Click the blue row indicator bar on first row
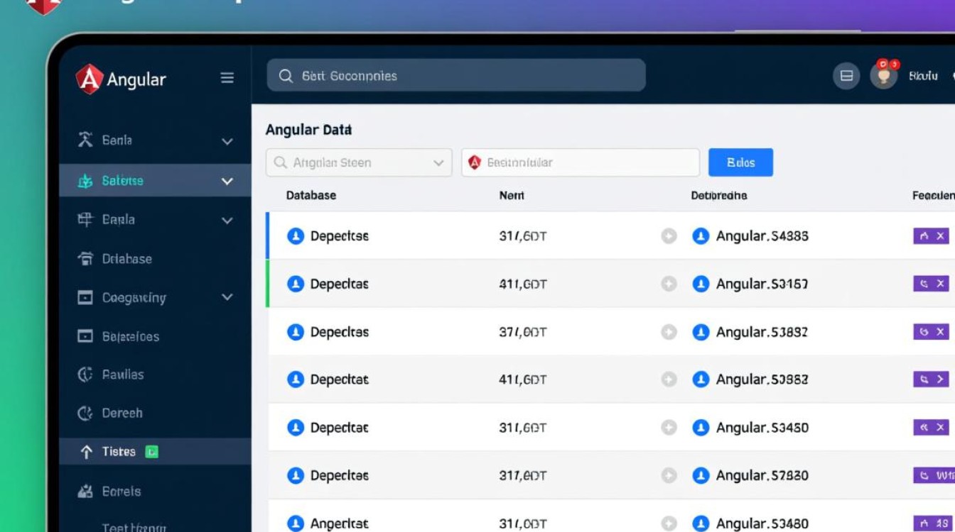Viewport: 955px width, 532px height. click(268, 235)
